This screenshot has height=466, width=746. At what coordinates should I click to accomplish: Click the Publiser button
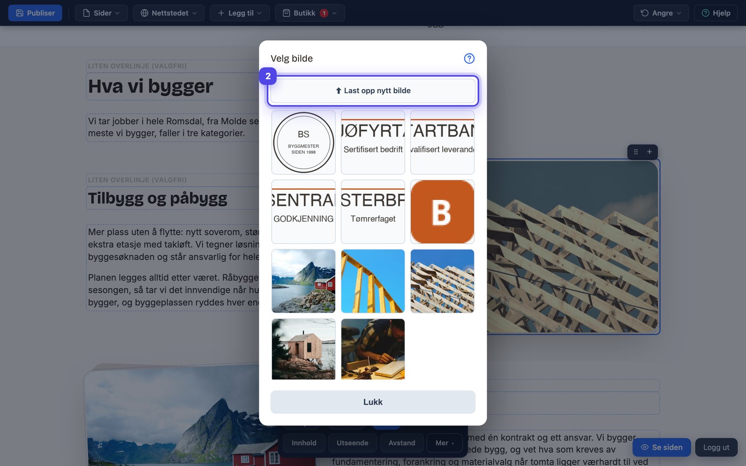35,13
